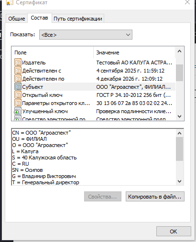Click the Значение column header
This screenshot has height=242, width=196.
coord(134,53)
